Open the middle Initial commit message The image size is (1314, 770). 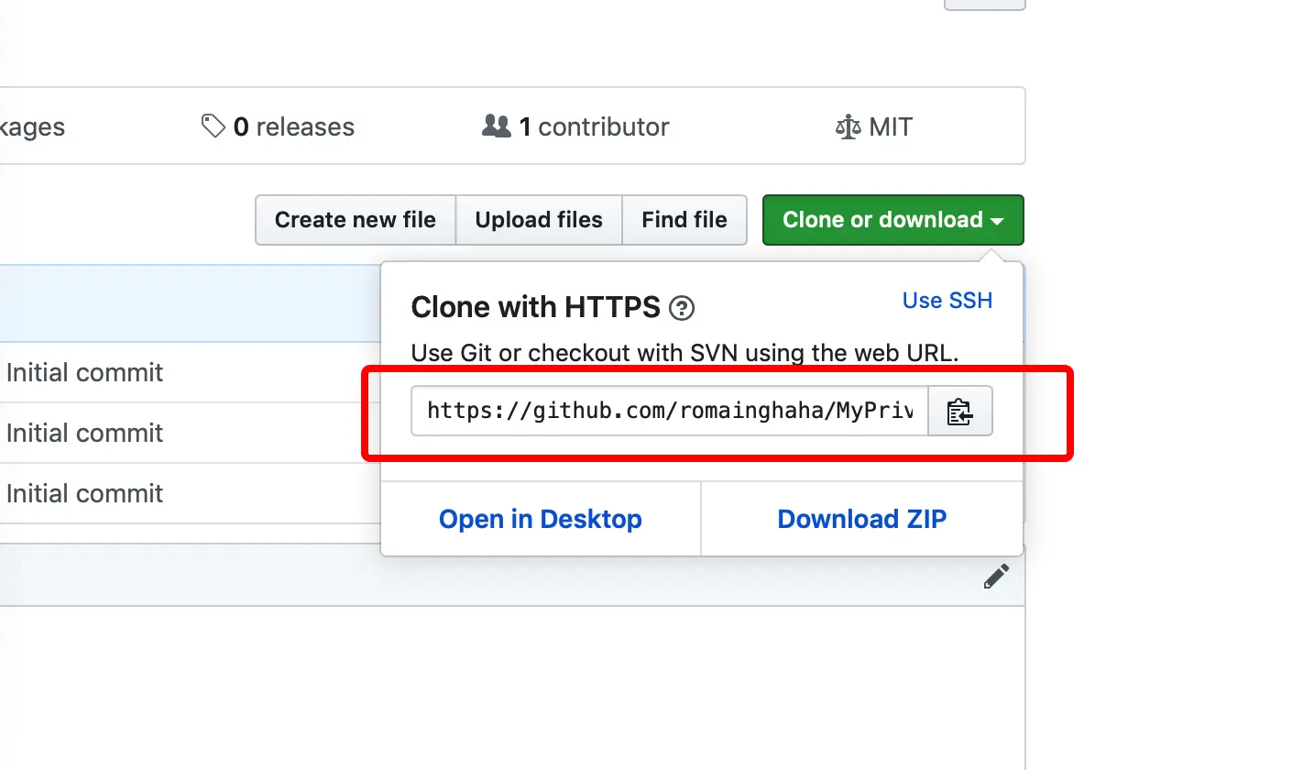click(84, 433)
